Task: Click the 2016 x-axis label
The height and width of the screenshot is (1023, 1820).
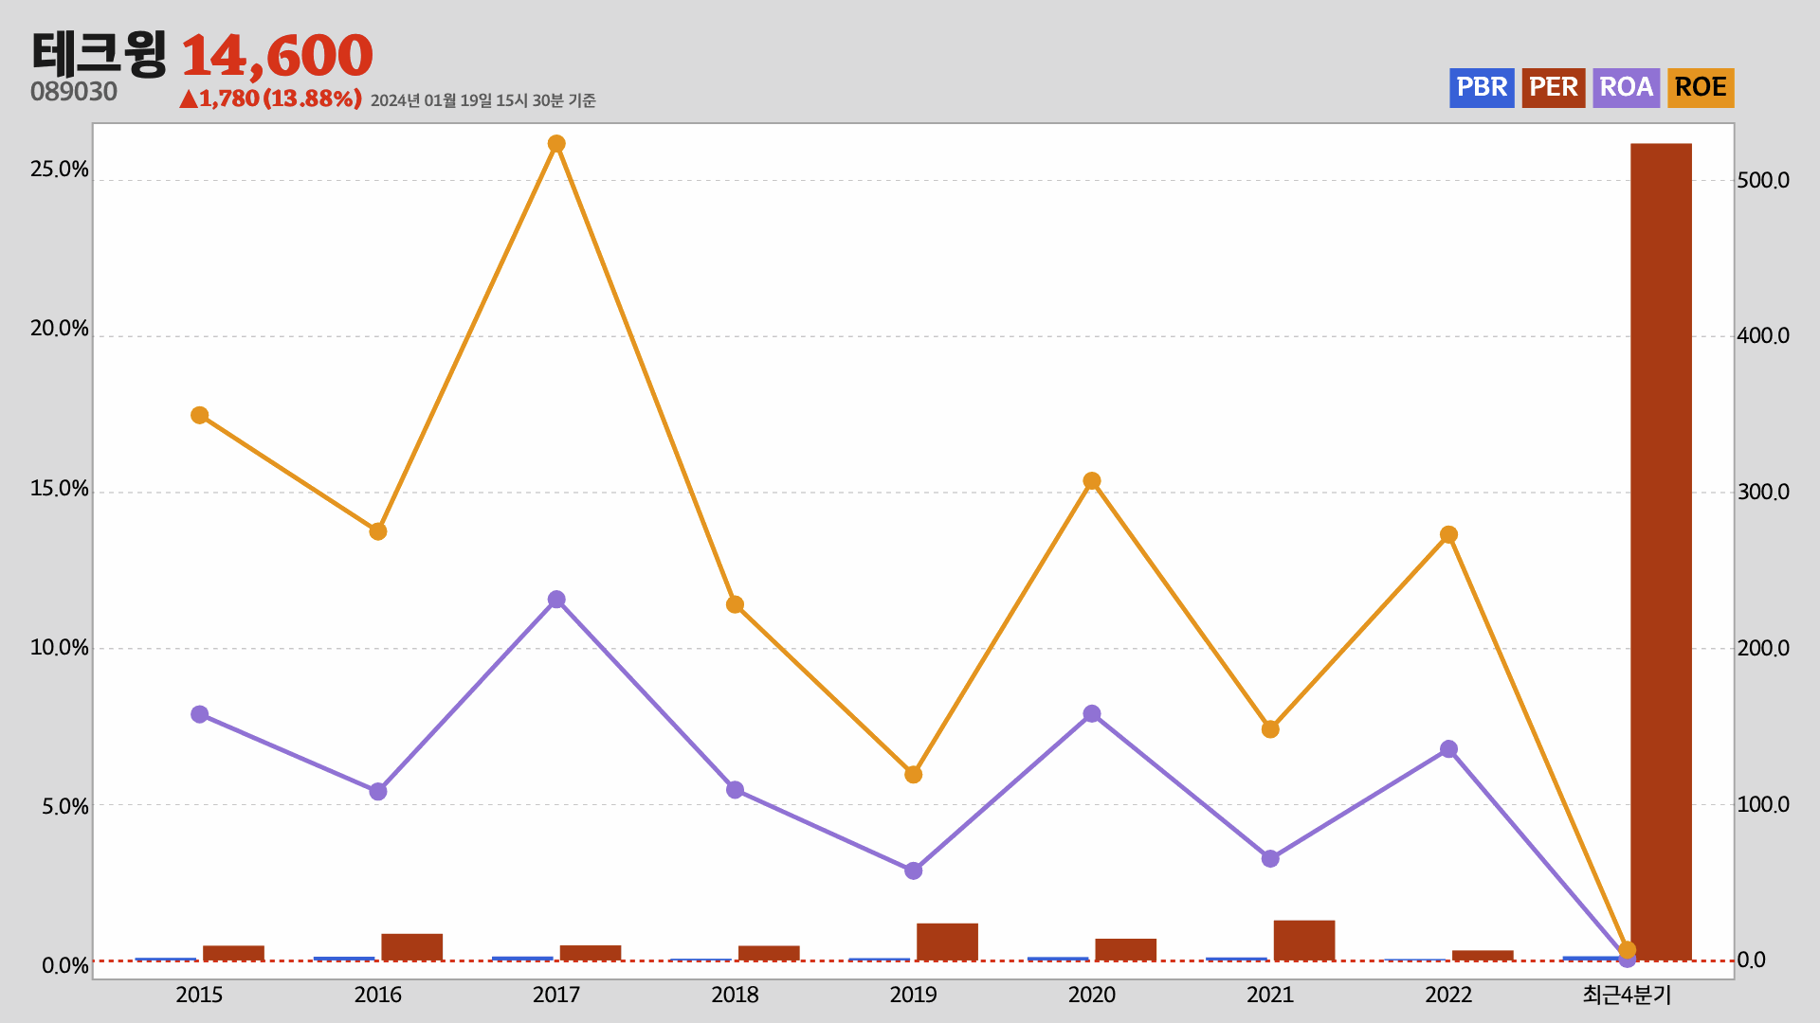Action: point(378,995)
